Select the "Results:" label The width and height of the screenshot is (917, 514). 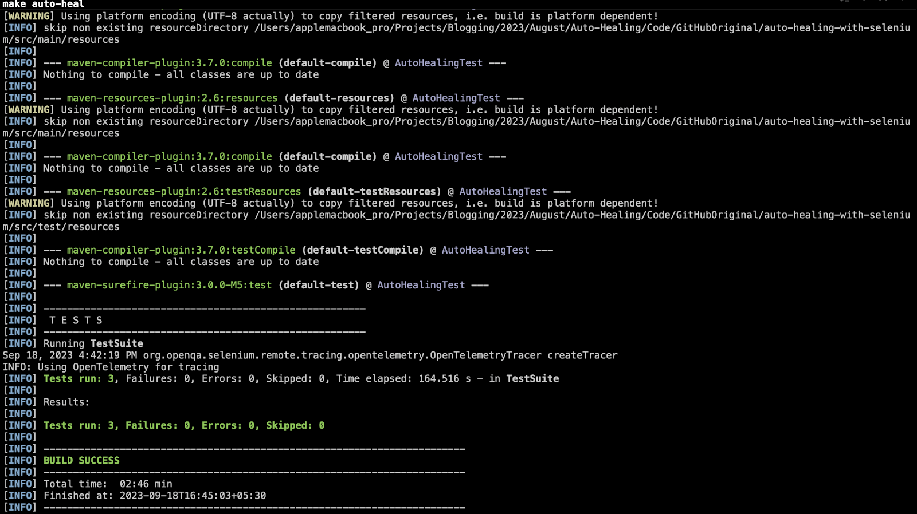click(x=66, y=402)
